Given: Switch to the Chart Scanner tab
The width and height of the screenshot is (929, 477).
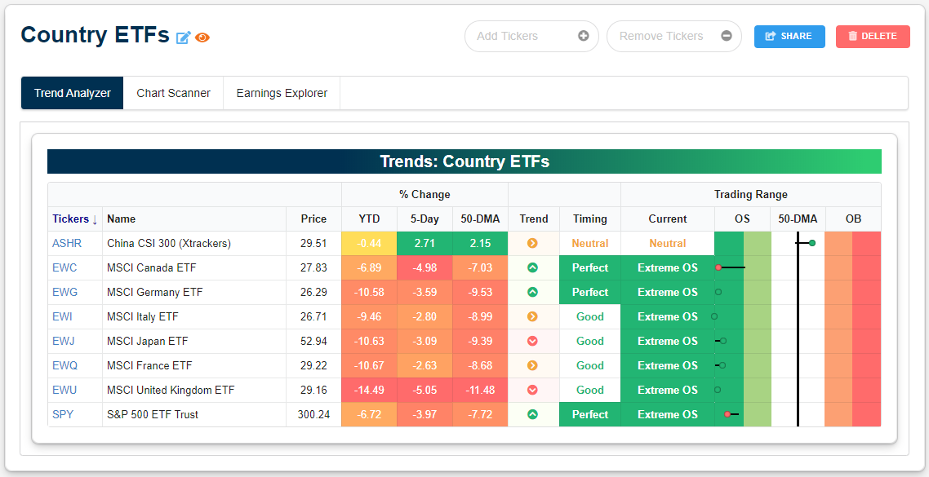Looking at the screenshot, I should click(x=173, y=93).
